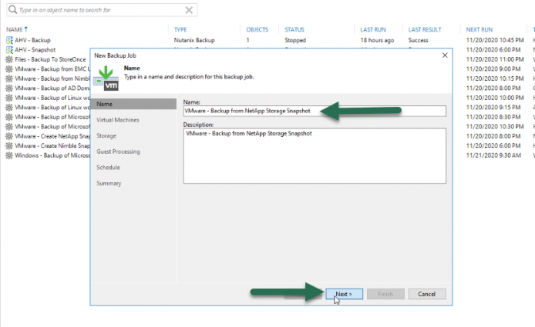Click next run 11/20/2020 10:45 PM
This screenshot has height=327, width=535.
click(495, 40)
